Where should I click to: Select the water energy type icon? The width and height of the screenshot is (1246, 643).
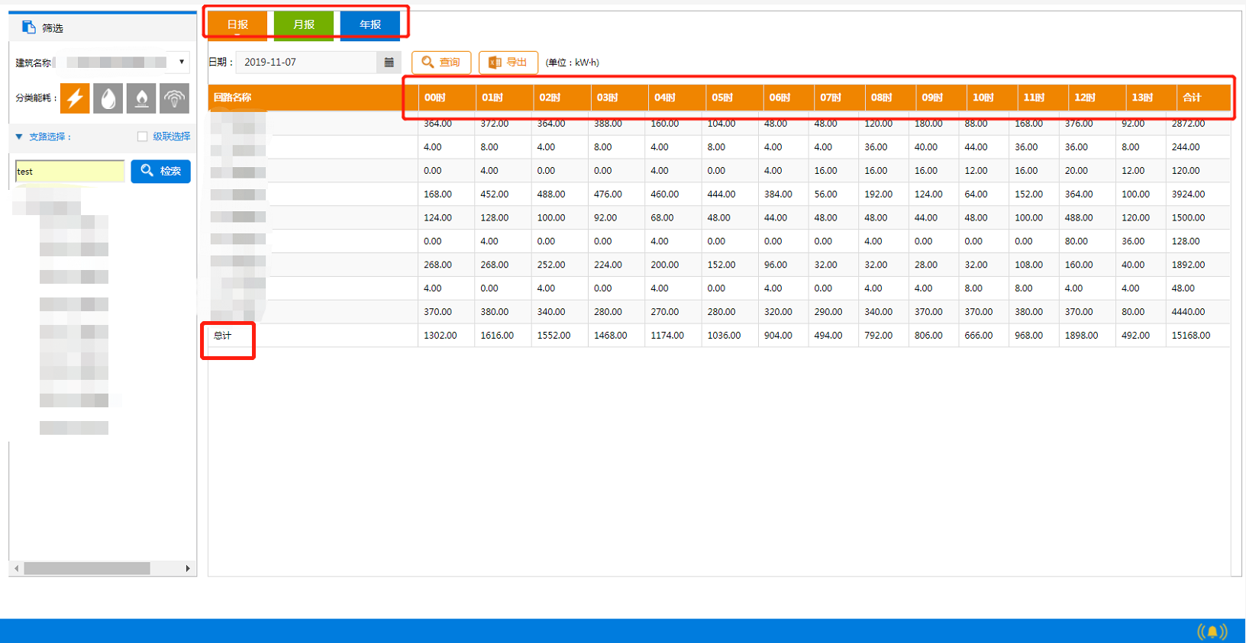click(x=108, y=98)
